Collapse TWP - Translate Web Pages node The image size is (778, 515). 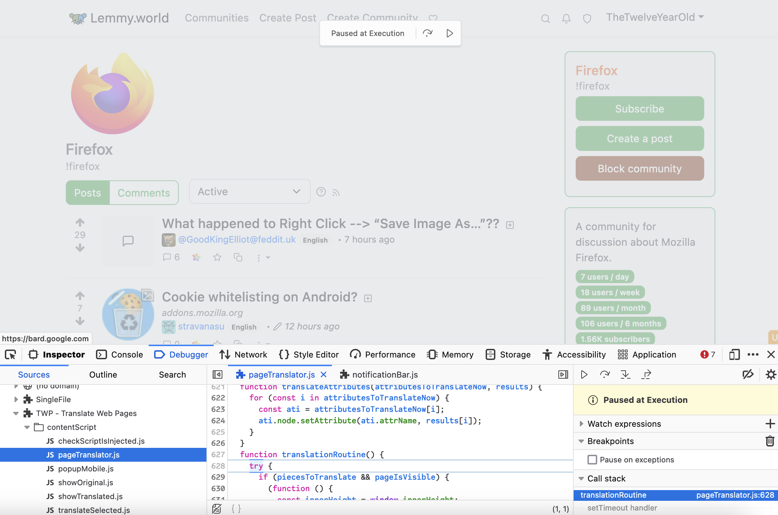tap(16, 413)
